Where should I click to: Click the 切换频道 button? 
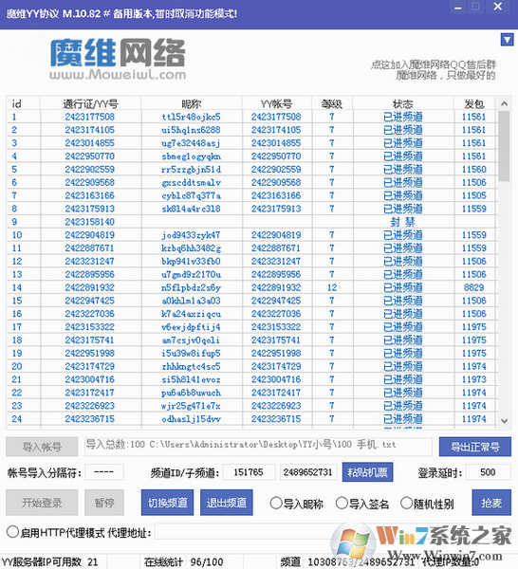(167, 503)
